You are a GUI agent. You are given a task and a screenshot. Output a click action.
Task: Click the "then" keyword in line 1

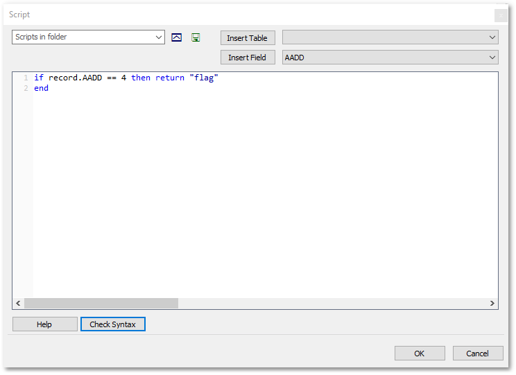[141, 78]
